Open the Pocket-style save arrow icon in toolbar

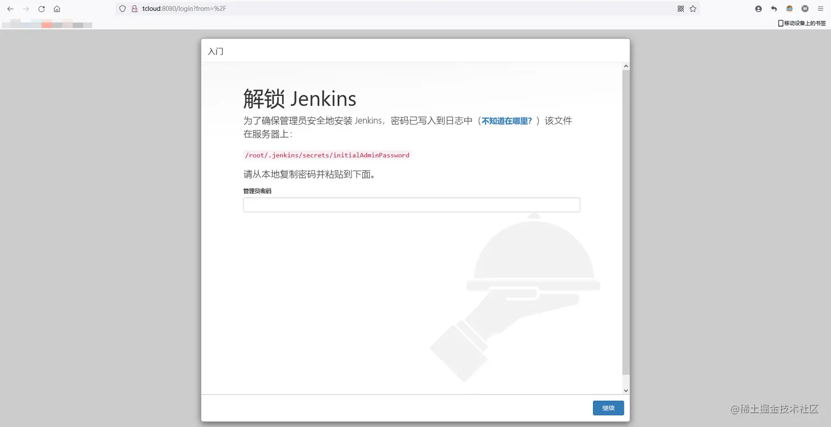773,8
